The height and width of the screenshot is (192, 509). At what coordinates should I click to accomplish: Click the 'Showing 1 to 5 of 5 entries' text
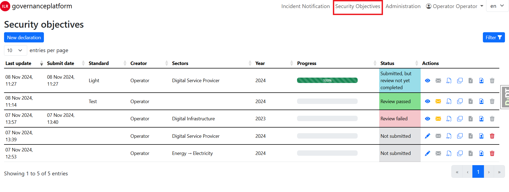36,173
